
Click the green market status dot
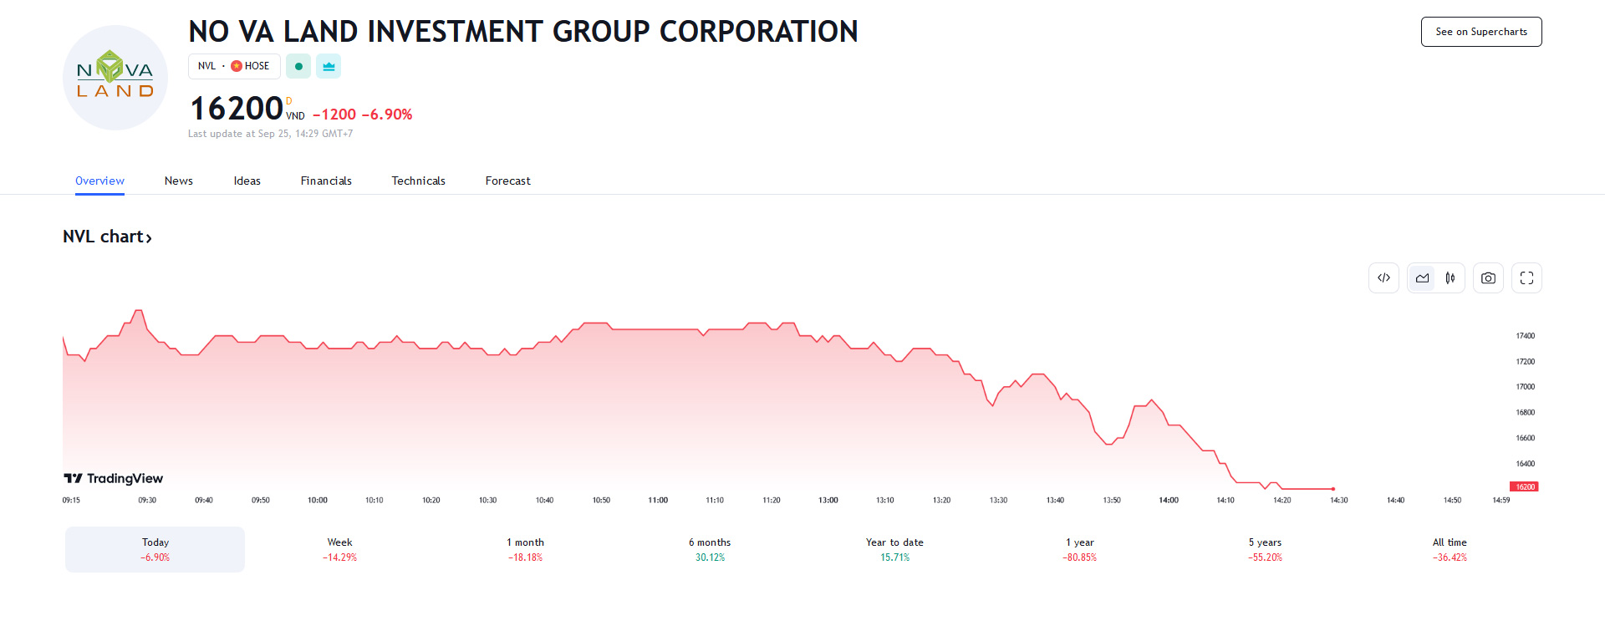298,66
